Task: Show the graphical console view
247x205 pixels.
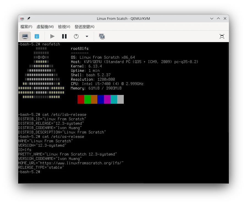Action: 25,36
